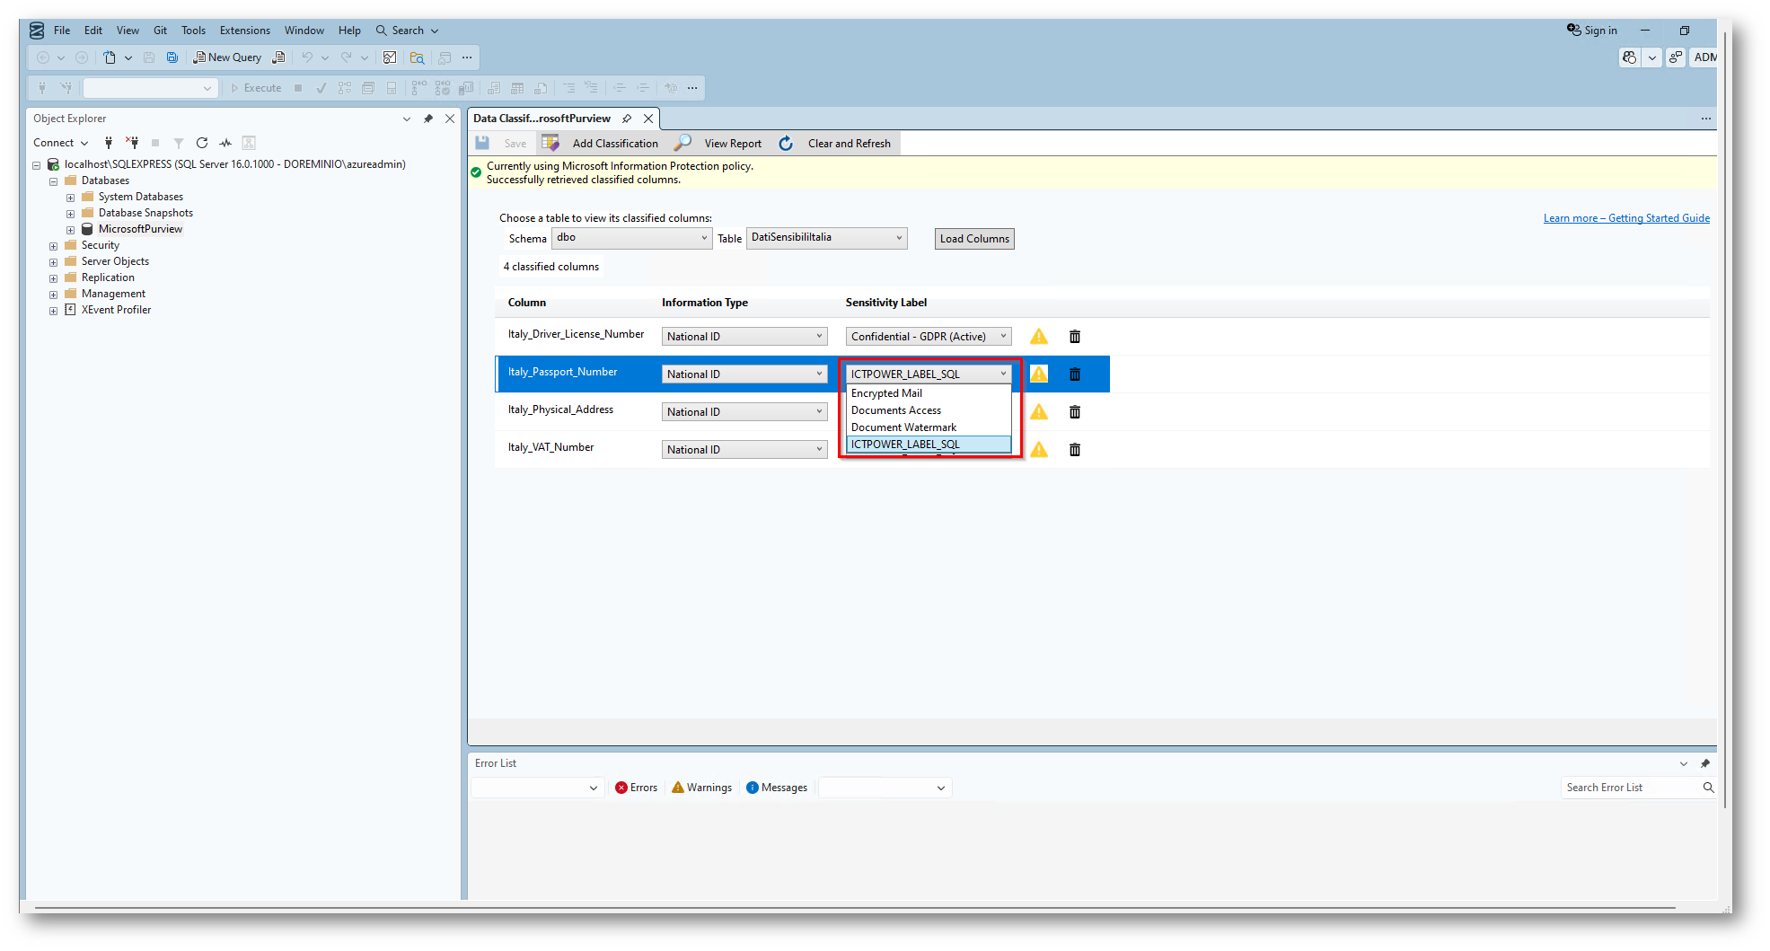Open Information Type dropdown for Italy_VAT_Number
This screenshot has height=951, width=1770.
[x=744, y=450]
